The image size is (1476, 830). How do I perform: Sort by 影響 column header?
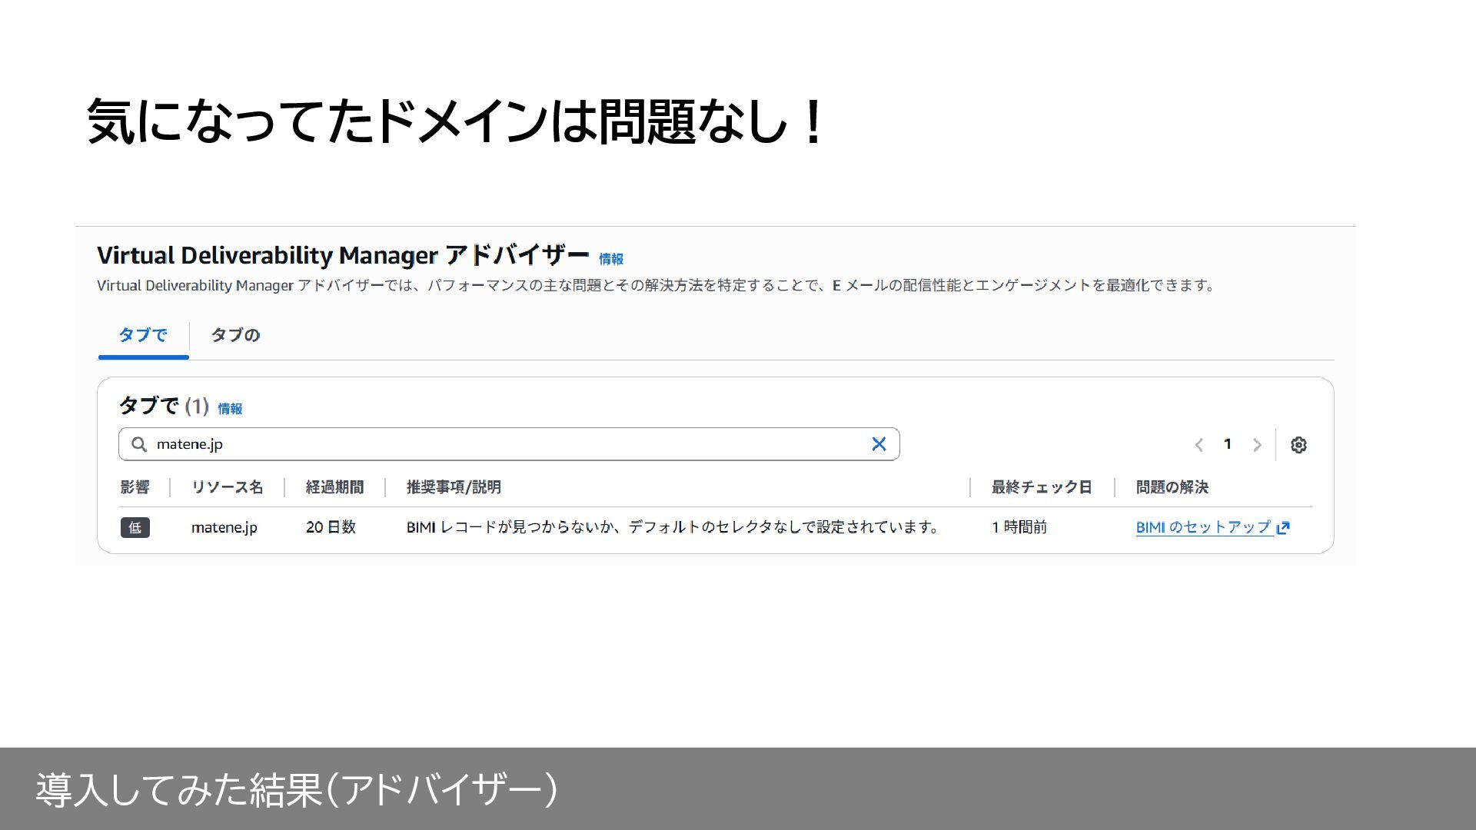[x=135, y=487]
